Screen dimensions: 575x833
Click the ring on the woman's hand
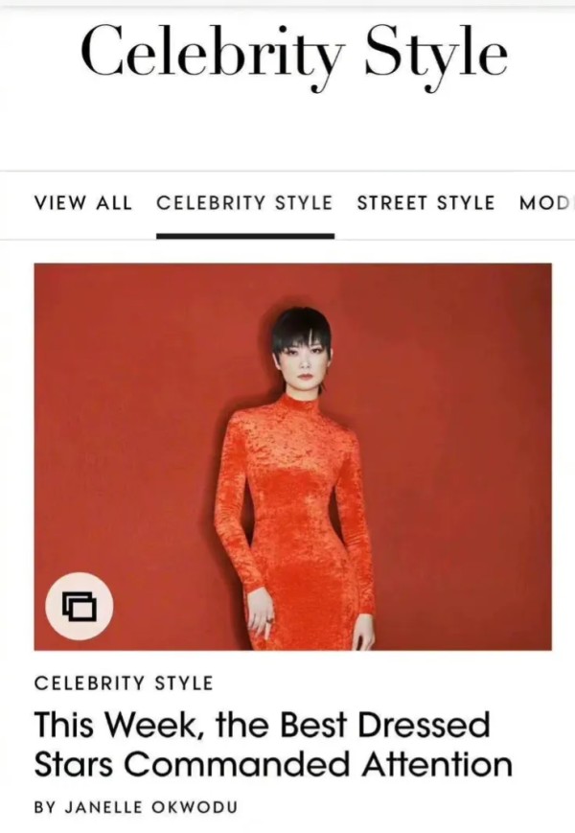click(269, 620)
